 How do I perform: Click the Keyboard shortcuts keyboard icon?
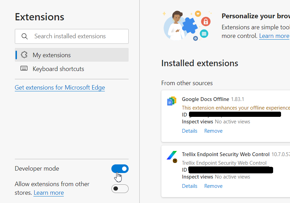24,69
